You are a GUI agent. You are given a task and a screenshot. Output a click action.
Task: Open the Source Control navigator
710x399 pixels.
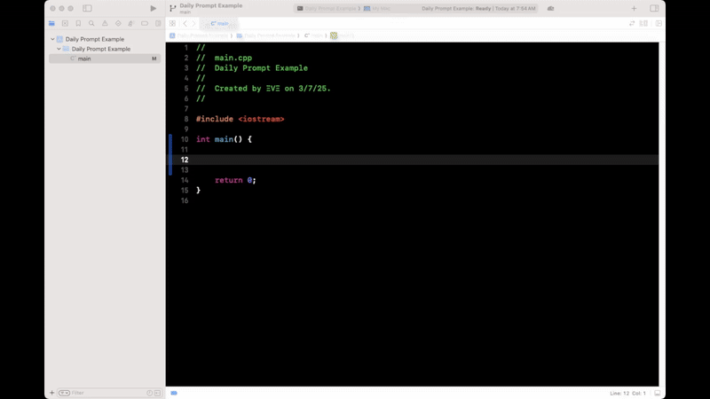point(65,24)
